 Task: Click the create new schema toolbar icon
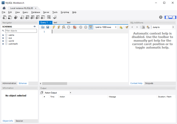[22, 17]
